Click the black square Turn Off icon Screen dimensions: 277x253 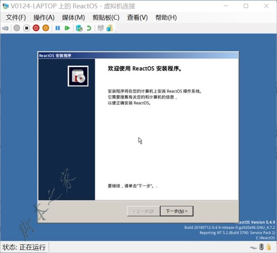[26, 28]
